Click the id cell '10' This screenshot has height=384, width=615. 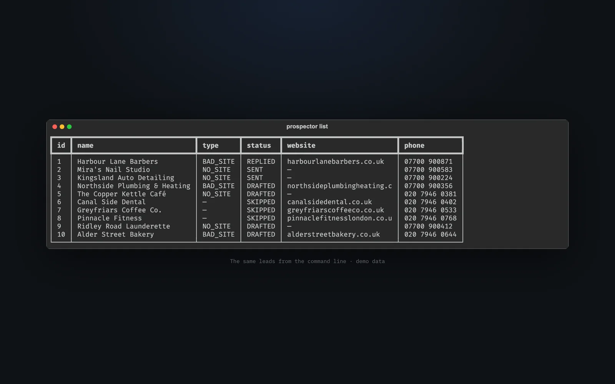(x=61, y=234)
